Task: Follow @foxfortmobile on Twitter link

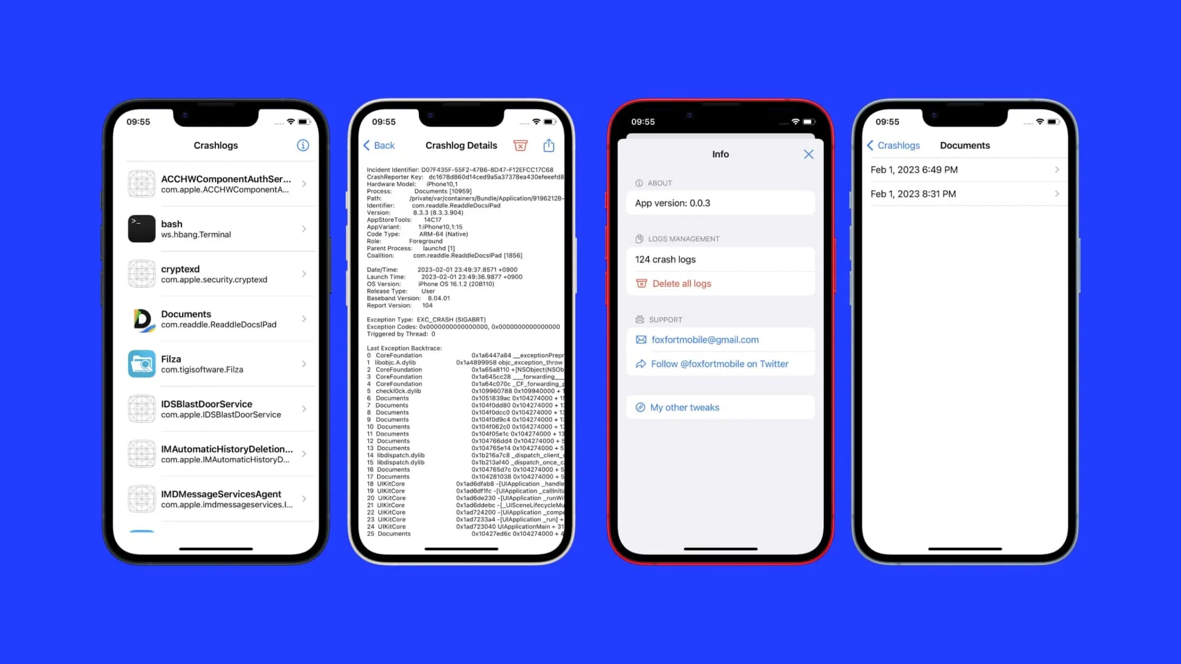Action: tap(720, 363)
